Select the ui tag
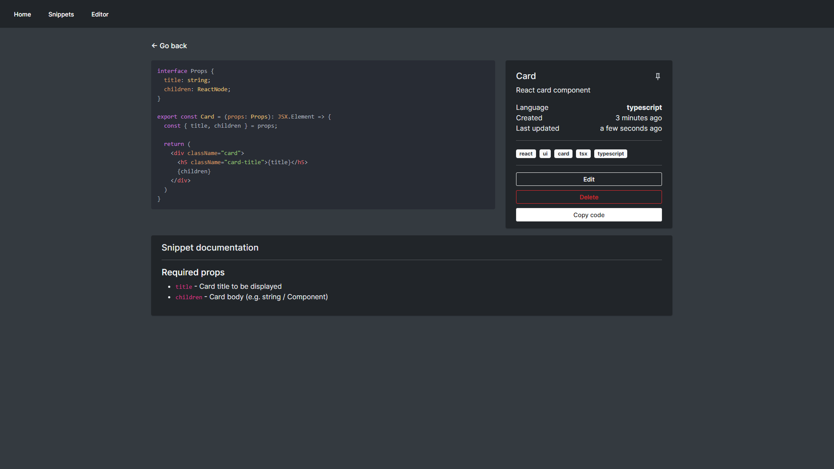834x469 pixels. click(545, 153)
